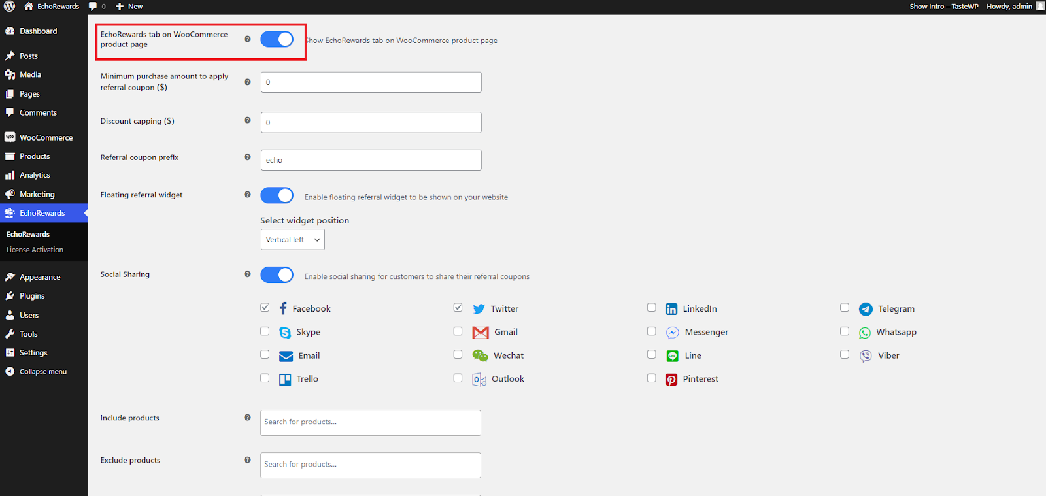Image resolution: width=1046 pixels, height=496 pixels.
Task: Click help icon next to Include products
Action: (247, 418)
